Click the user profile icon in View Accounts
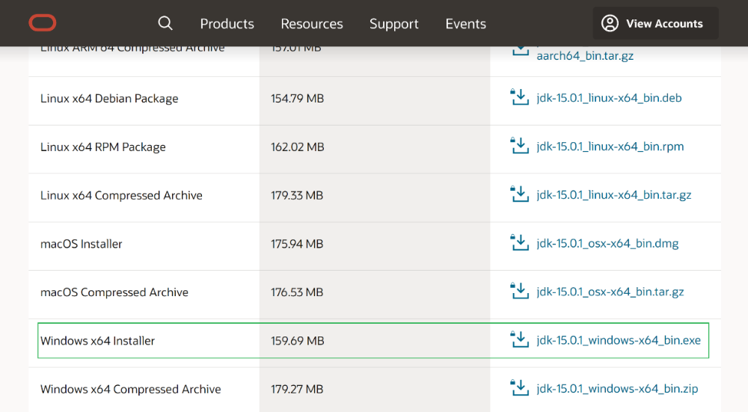 point(610,23)
